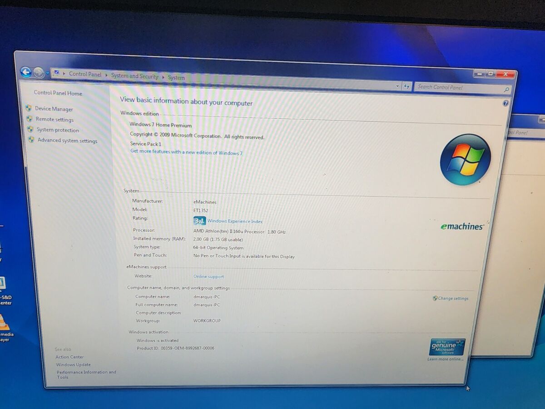Click the S&D desktop shortcut icon
The width and height of the screenshot is (545, 409).
(2, 284)
